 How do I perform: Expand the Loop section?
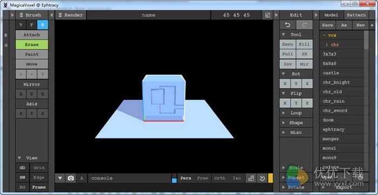pos(283,113)
